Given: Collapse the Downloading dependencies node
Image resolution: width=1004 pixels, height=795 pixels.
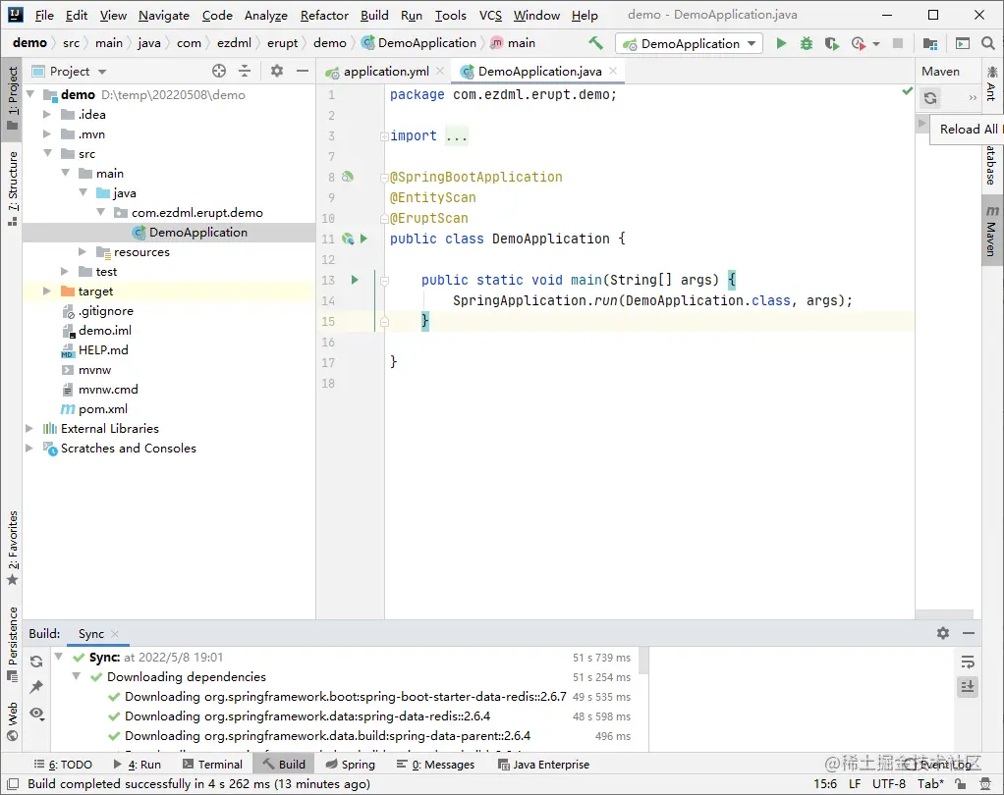Looking at the screenshot, I should [x=77, y=676].
